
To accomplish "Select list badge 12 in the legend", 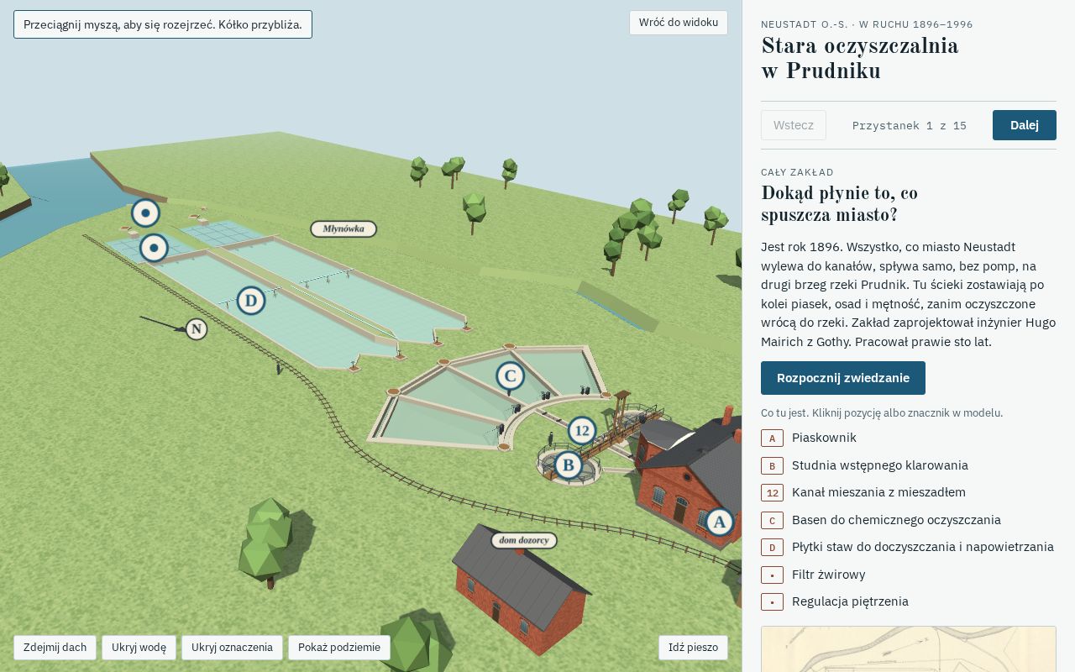I will tap(772, 492).
